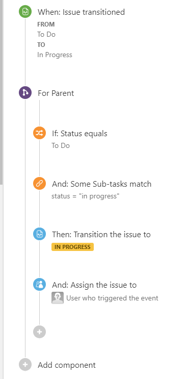This screenshot has width=186, height=379.
Task: Open the "When: Issue transitioned" trigger
Action: [x=81, y=12]
